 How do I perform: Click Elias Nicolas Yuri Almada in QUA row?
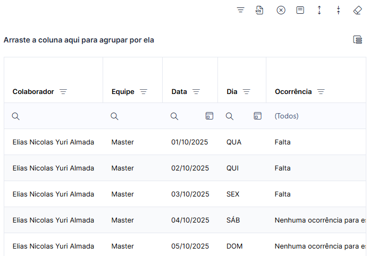coord(53,142)
